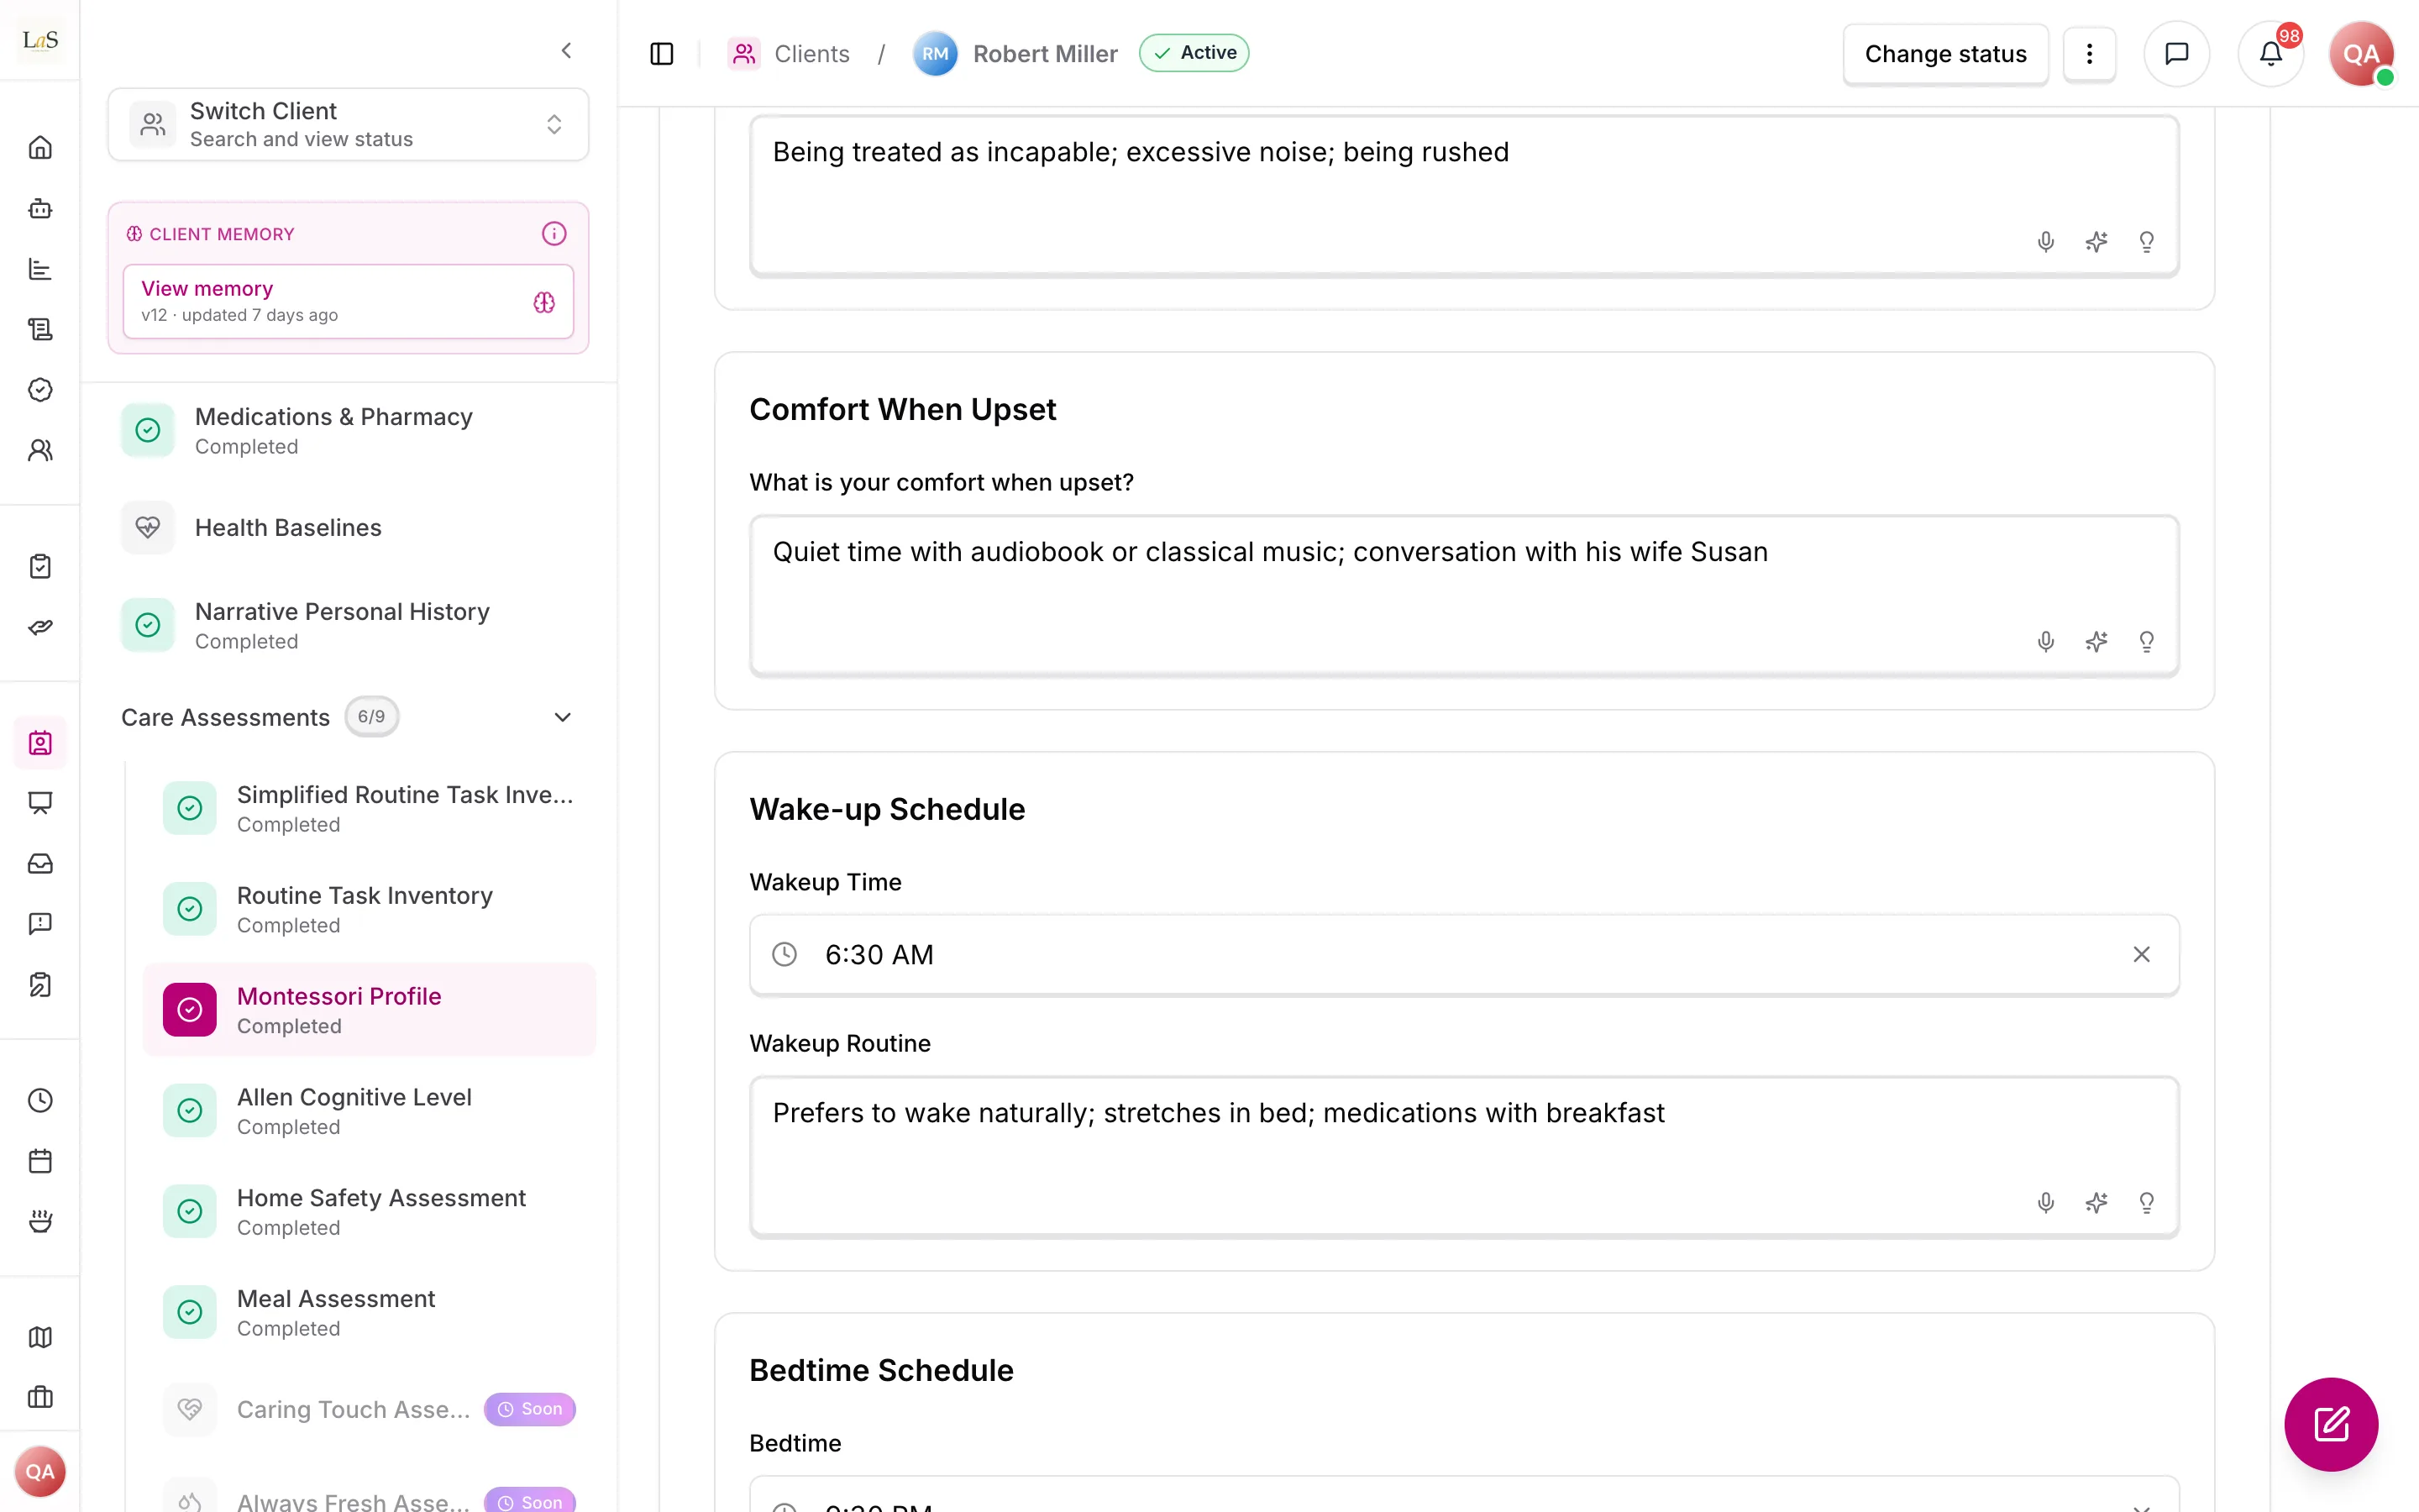The width and height of the screenshot is (2419, 1512).
Task: Click into the Comfort When Upset text field
Action: click(1463, 596)
